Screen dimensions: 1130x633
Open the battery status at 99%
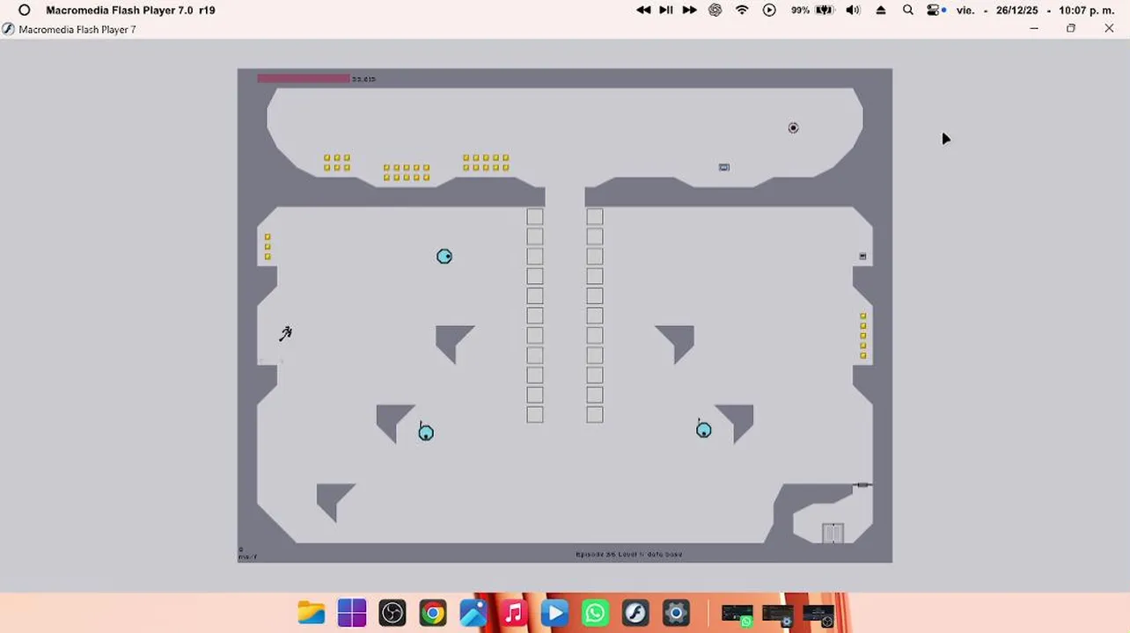812,11
